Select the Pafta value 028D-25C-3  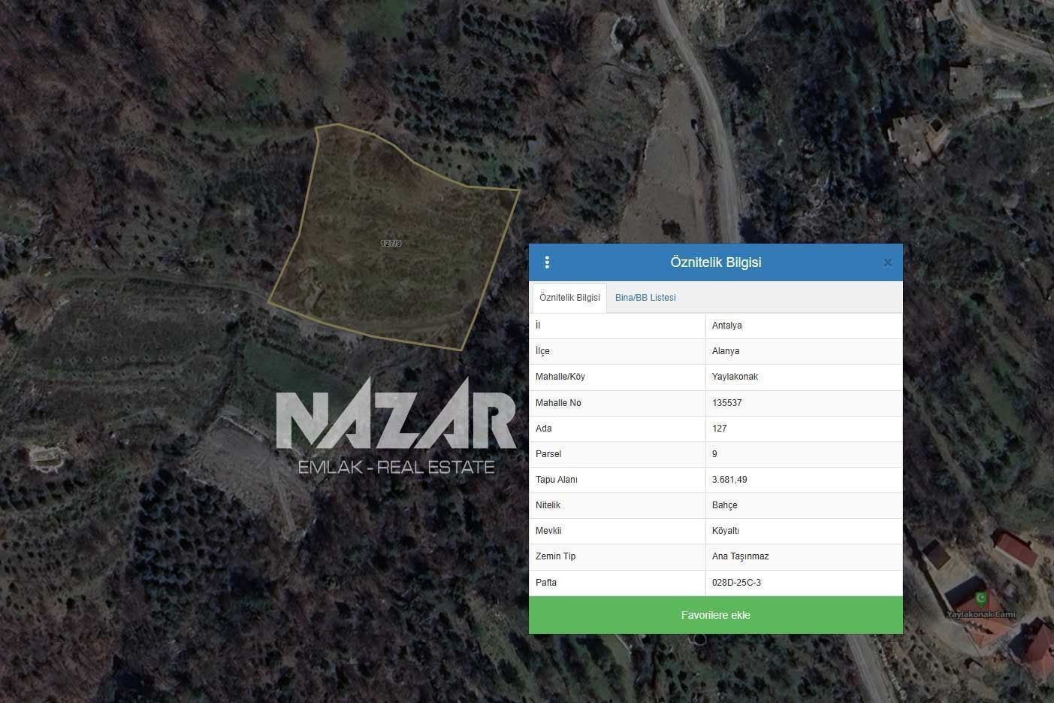tap(736, 583)
